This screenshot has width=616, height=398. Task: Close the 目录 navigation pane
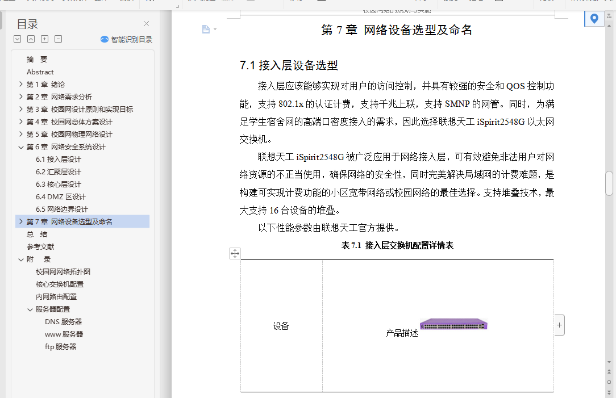click(x=146, y=23)
